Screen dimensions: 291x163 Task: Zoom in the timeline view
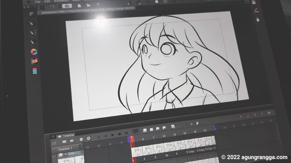[88, 138]
